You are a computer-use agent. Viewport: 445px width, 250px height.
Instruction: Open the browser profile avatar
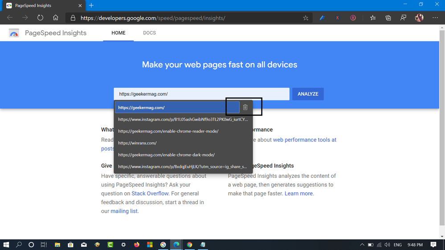click(419, 18)
